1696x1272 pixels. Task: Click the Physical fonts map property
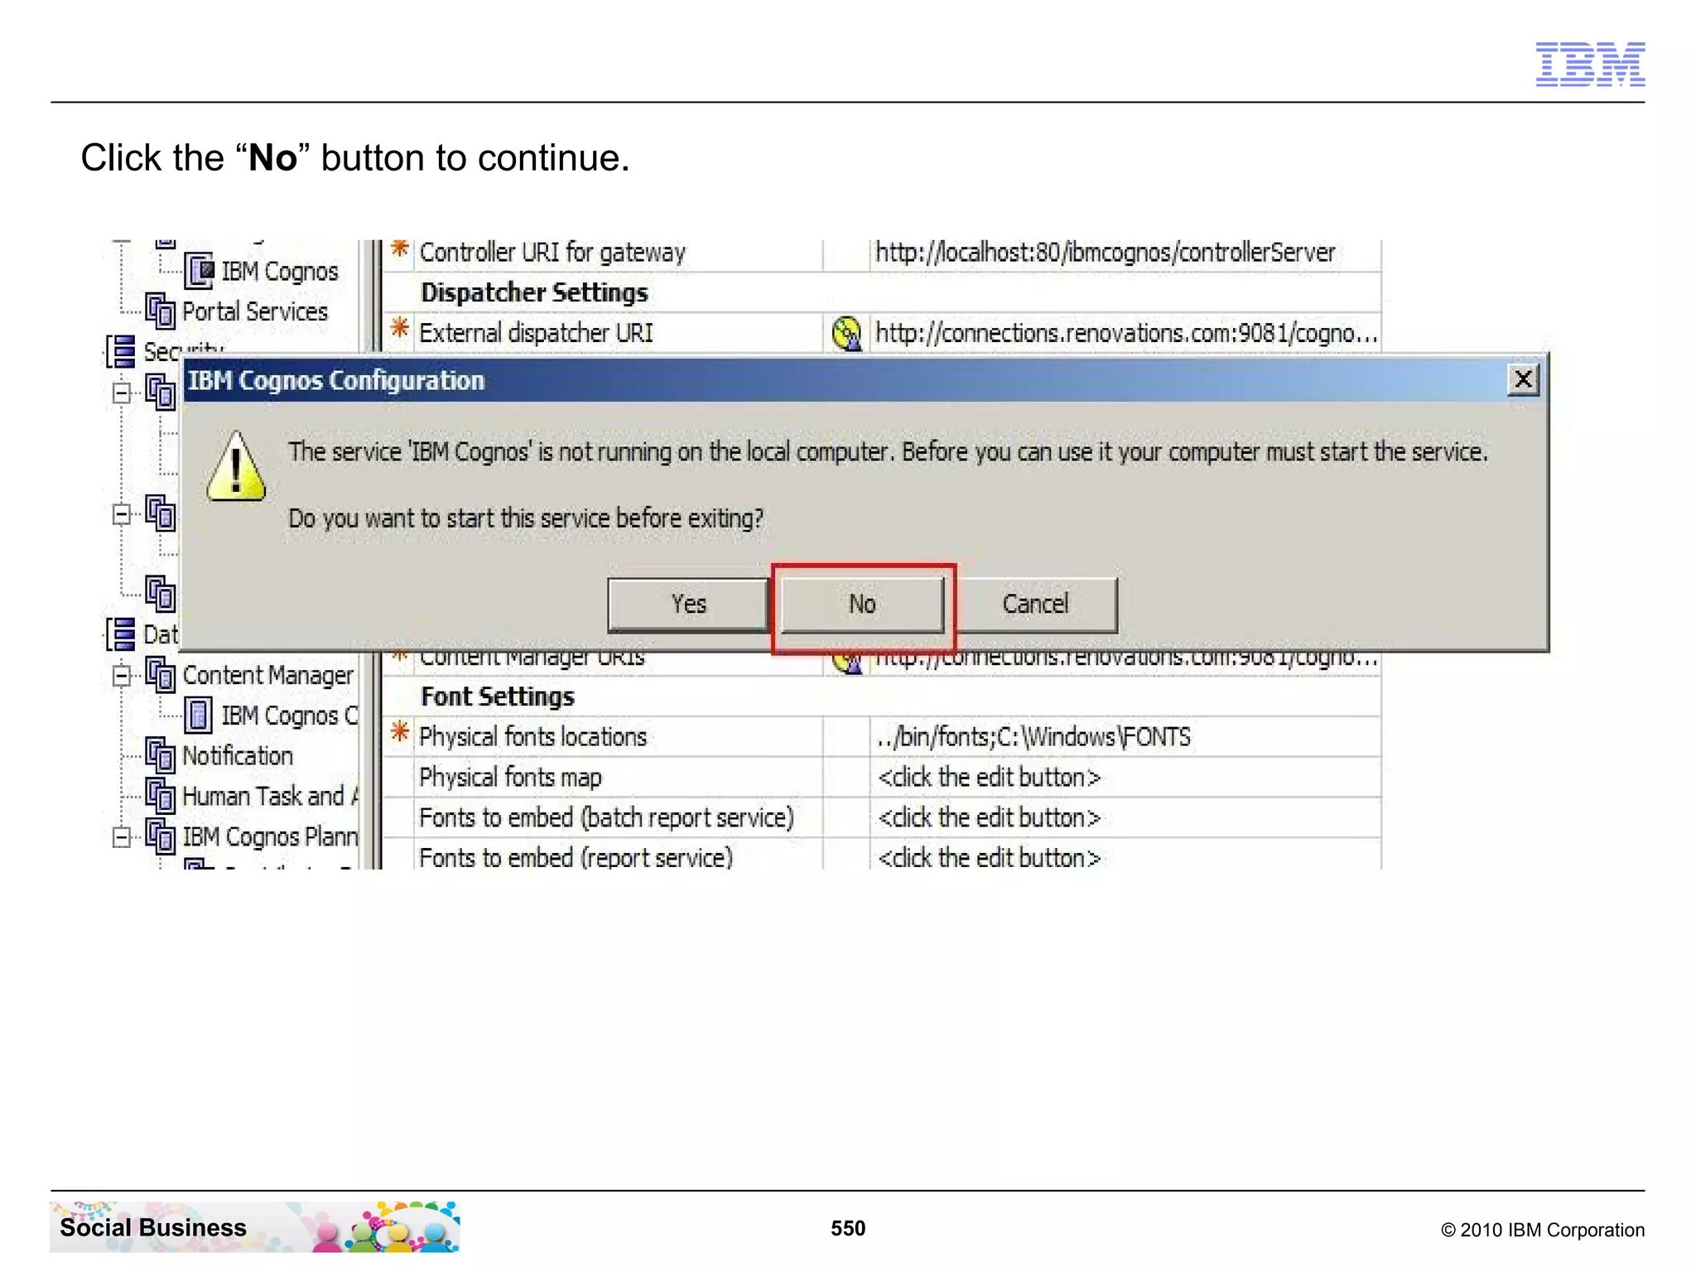[510, 778]
